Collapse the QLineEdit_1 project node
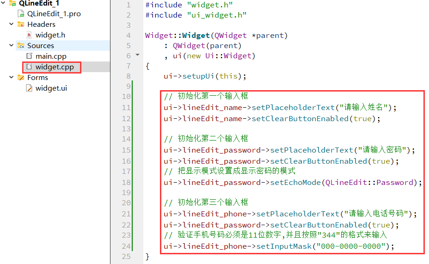Screen dimensions: 429x264 [x=3, y=3]
